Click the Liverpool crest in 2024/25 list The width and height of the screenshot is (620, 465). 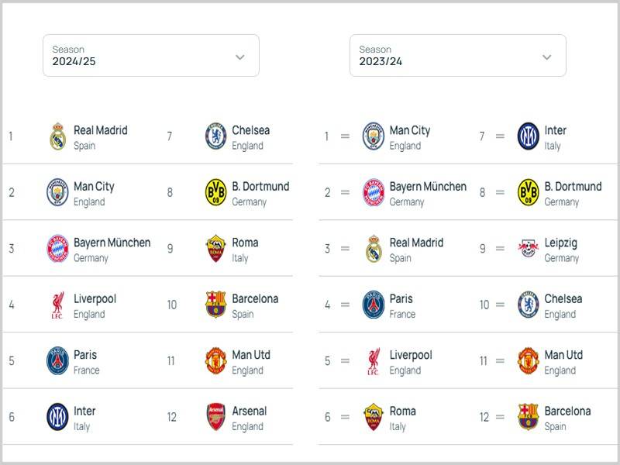[57, 305]
